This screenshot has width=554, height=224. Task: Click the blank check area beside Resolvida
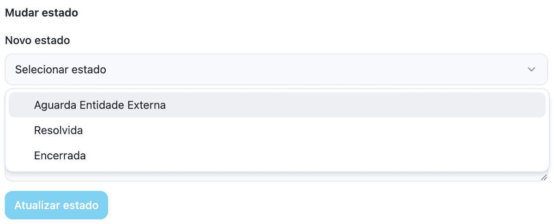tap(22, 130)
